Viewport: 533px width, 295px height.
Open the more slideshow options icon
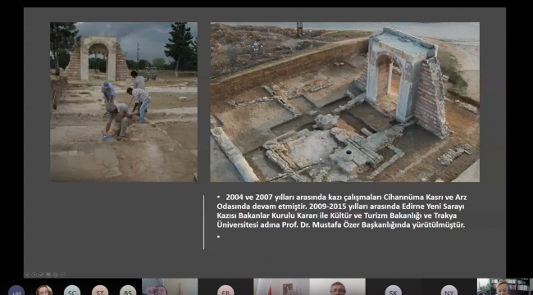coord(63,275)
